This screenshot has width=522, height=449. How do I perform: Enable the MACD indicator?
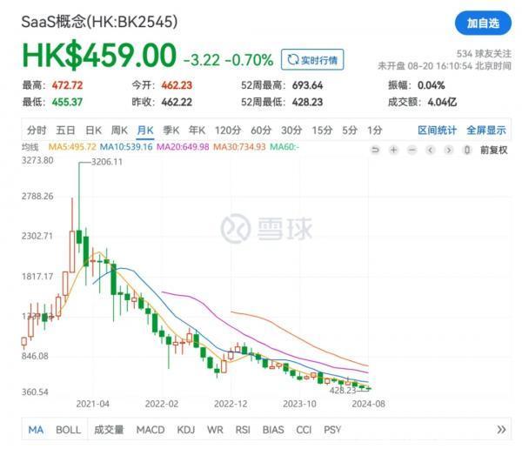pos(150,430)
